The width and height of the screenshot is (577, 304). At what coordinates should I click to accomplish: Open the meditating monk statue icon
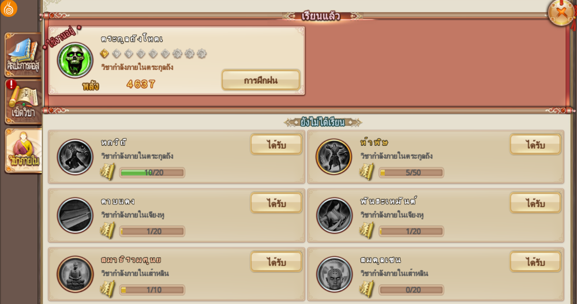(75, 274)
